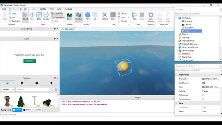The width and height of the screenshot is (222, 125).
Task: Close the Game panel
Action: (x=58, y=39)
